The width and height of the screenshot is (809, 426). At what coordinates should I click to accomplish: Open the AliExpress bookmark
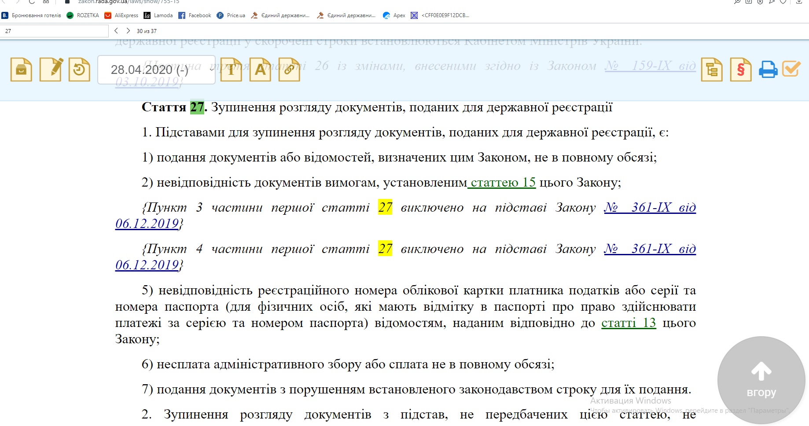(x=121, y=15)
